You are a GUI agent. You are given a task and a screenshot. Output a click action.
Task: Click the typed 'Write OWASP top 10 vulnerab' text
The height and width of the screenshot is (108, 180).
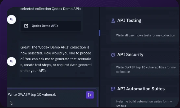[32, 94]
